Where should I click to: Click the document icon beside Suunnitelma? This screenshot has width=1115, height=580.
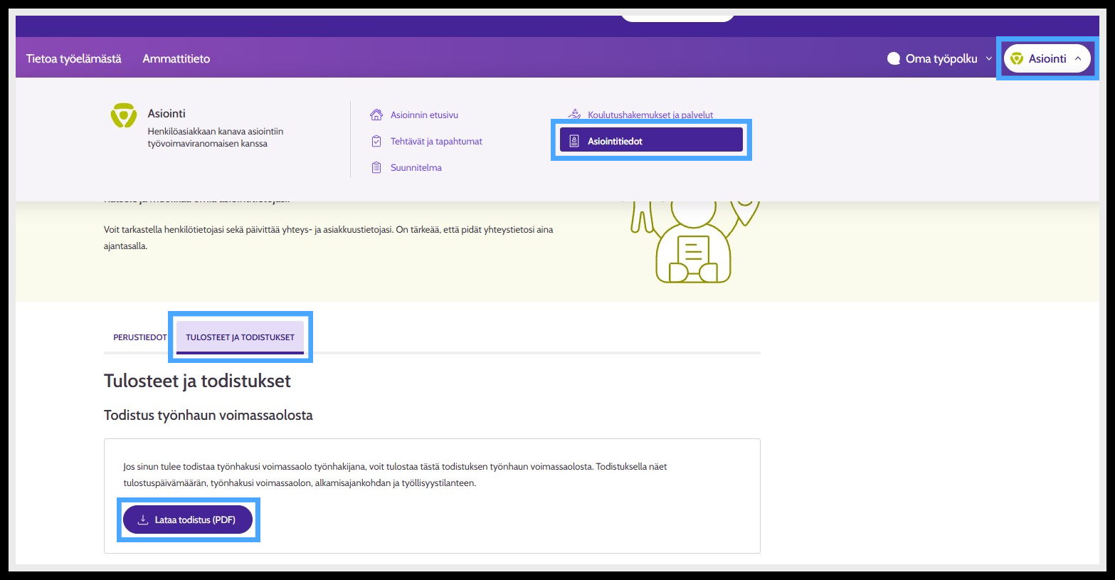pos(376,167)
